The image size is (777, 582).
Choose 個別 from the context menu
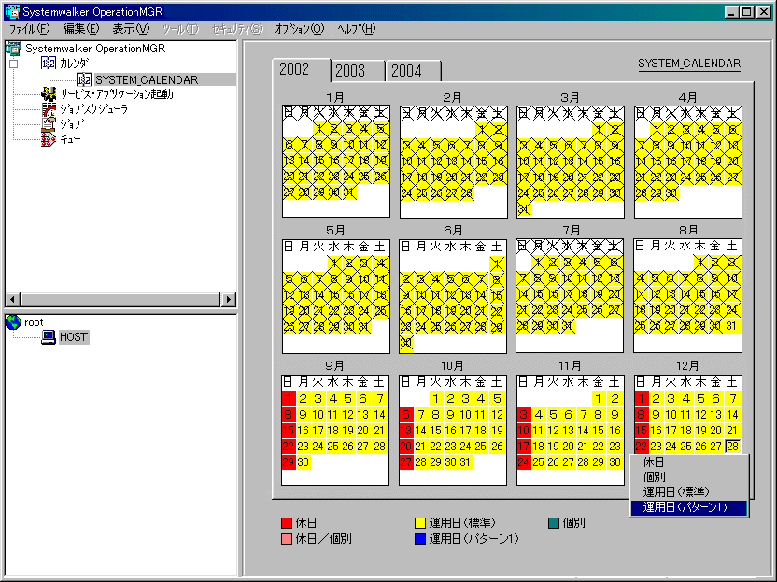[x=688, y=476]
